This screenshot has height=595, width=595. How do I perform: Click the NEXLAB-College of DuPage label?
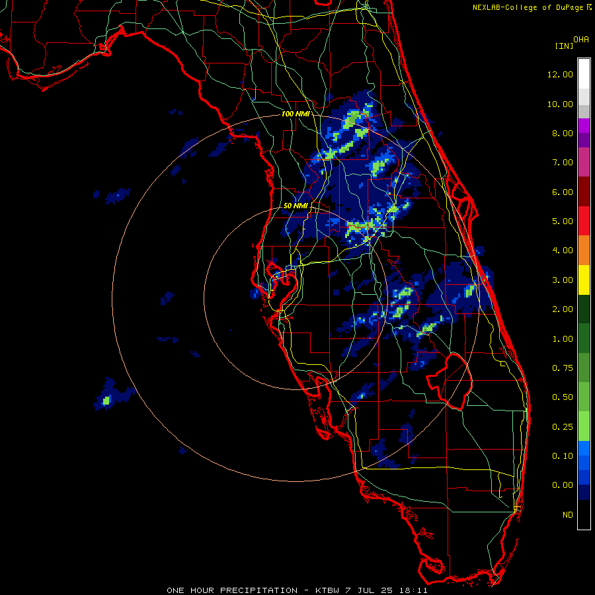click(528, 7)
